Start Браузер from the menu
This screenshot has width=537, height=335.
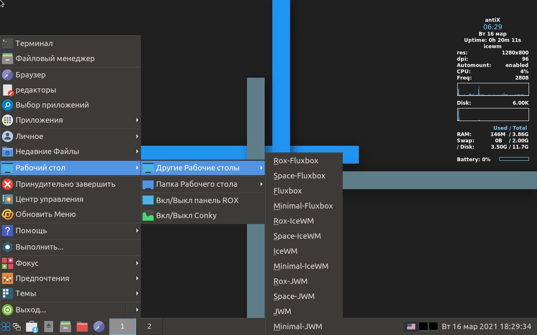tap(70, 75)
